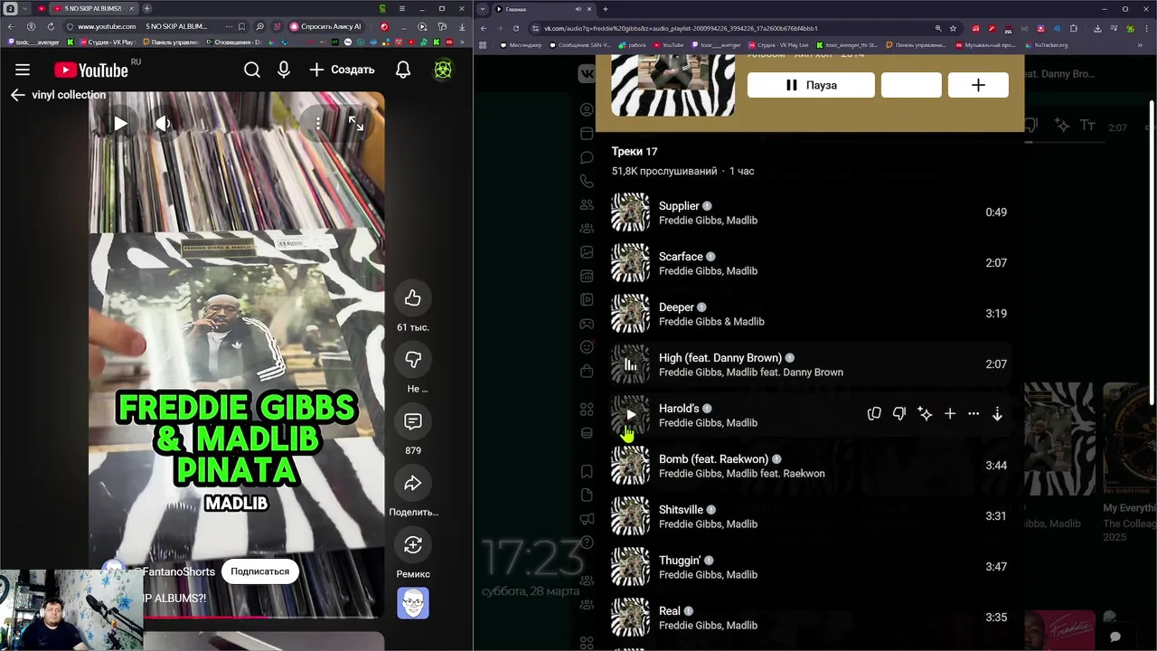Image resolution: width=1157 pixels, height=651 pixels.
Task: Expand the Short to fullscreen
Action: click(x=356, y=124)
